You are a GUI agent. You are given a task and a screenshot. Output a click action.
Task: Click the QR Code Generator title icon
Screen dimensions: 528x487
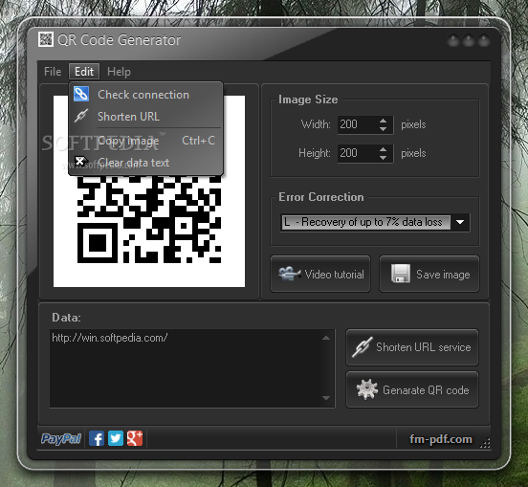[x=46, y=39]
